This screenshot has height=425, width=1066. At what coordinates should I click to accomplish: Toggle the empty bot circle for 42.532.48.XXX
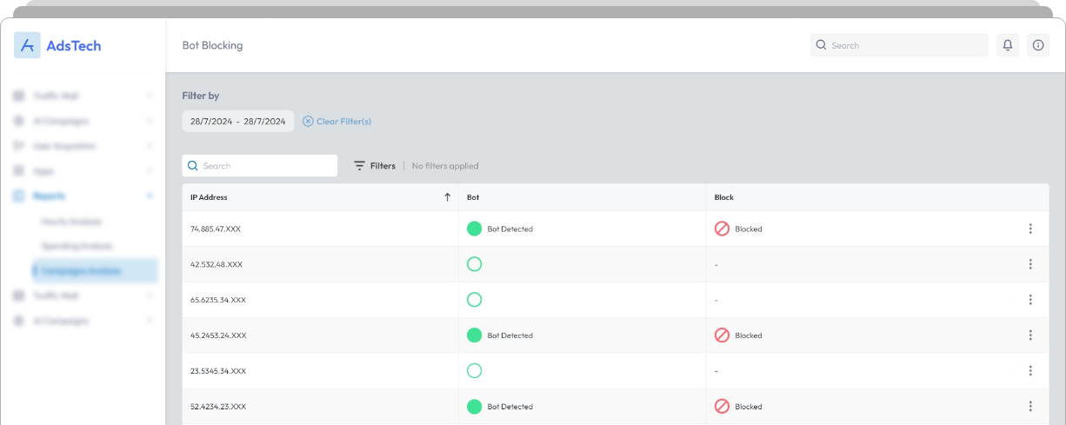474,264
